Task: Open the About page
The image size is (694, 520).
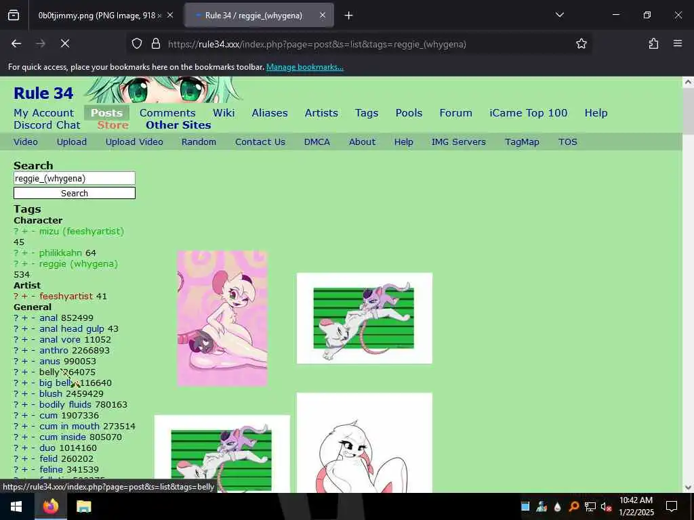Action: (x=362, y=142)
